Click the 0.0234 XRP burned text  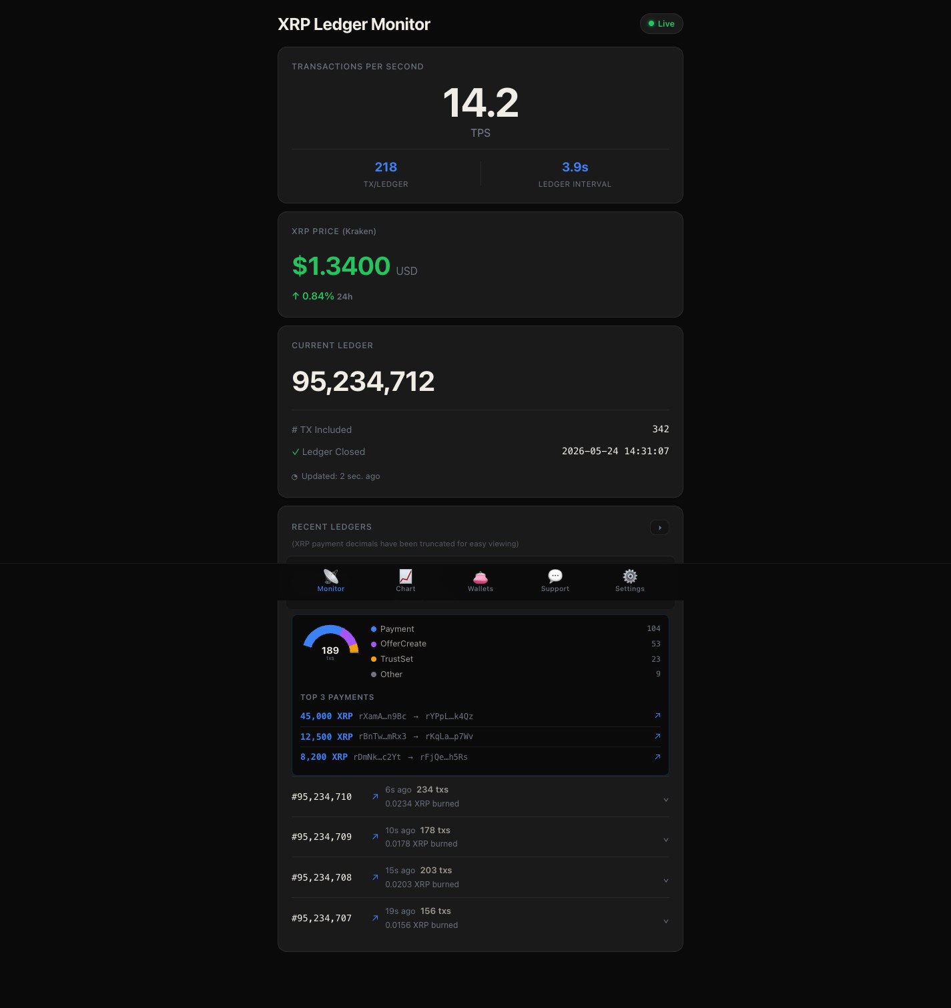click(x=422, y=804)
